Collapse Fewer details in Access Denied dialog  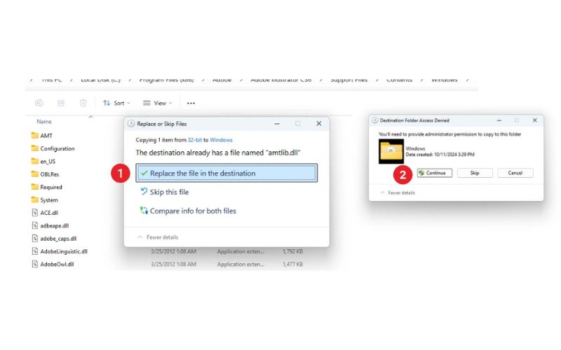coord(398,192)
